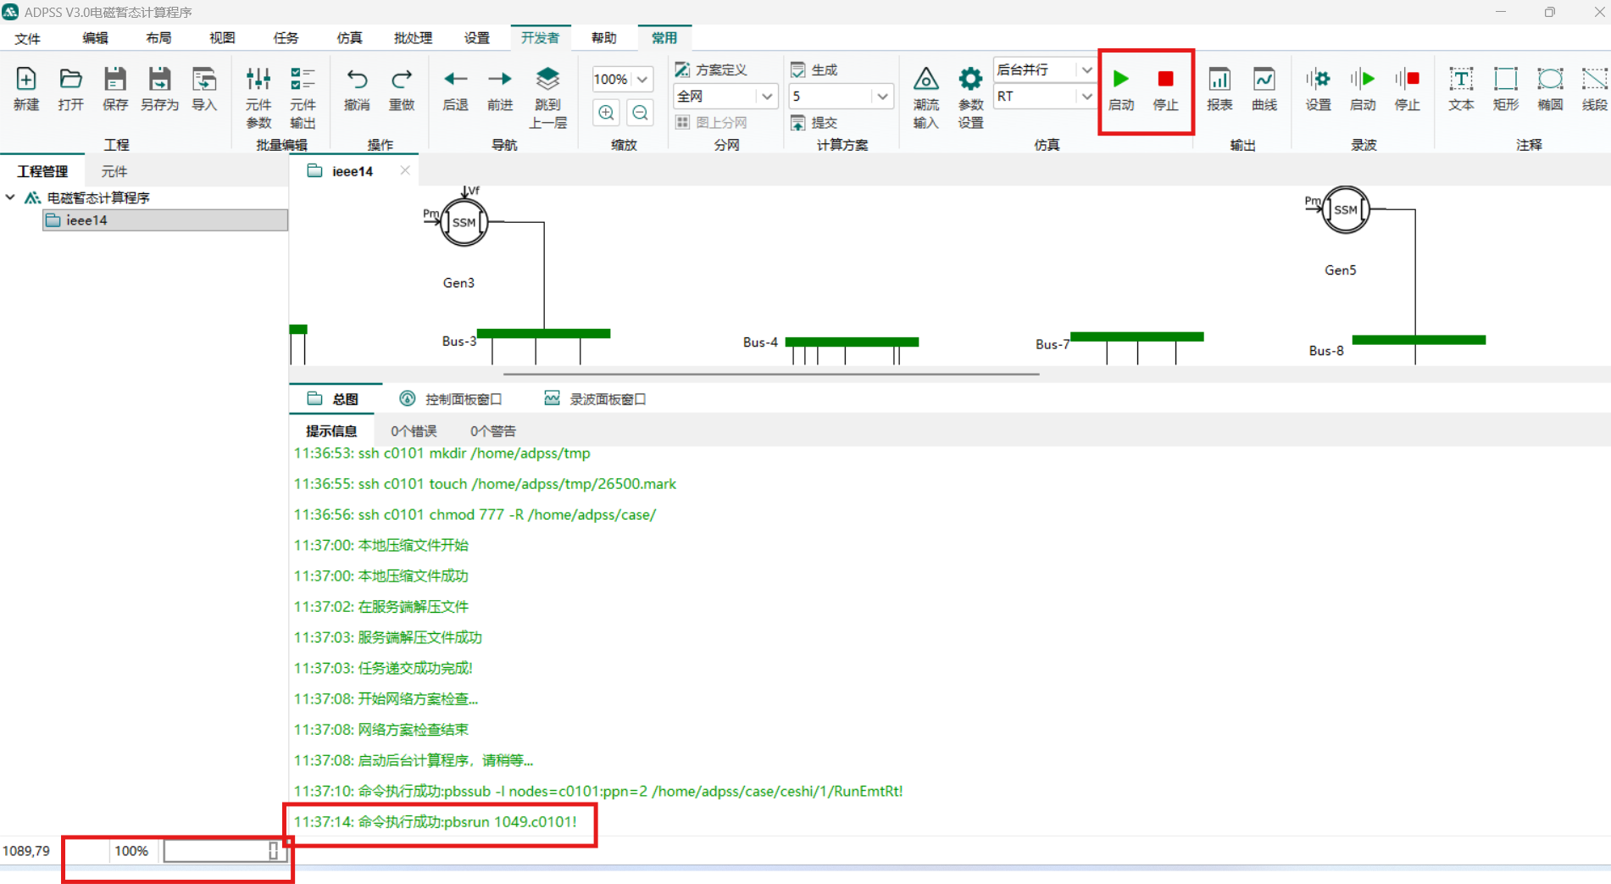The width and height of the screenshot is (1611, 884).
Task: Click the 跳到上一层 layers icon
Action: pyautogui.click(x=547, y=97)
